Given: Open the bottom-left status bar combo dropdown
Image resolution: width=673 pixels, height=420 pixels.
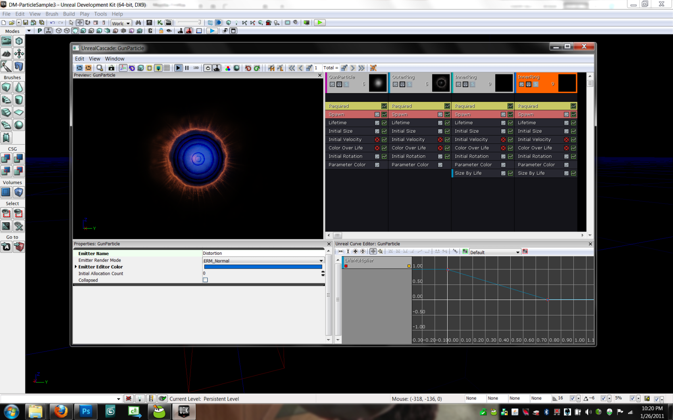Looking at the screenshot, I should [118, 399].
